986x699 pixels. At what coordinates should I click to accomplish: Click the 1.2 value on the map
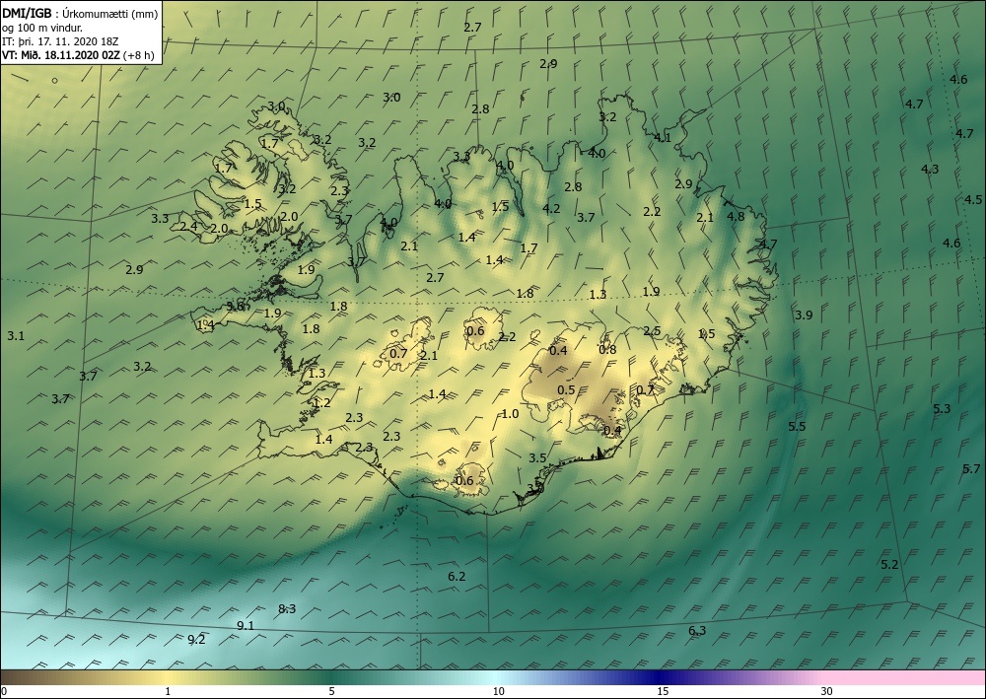click(322, 403)
